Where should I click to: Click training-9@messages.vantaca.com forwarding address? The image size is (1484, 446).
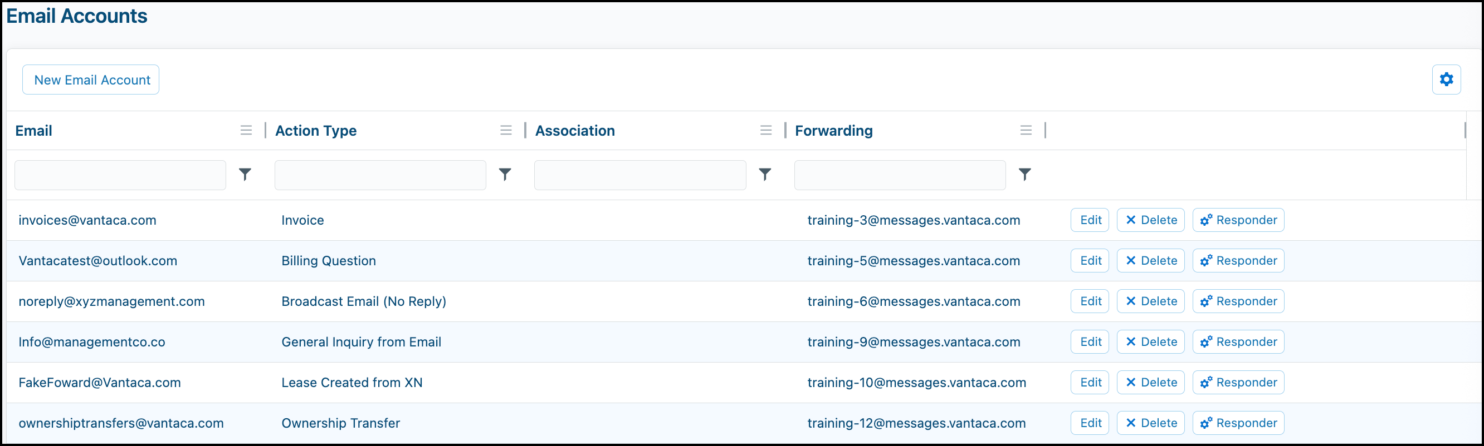[914, 342]
